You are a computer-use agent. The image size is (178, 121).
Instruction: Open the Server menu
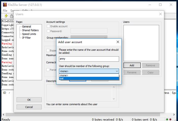point(15,11)
